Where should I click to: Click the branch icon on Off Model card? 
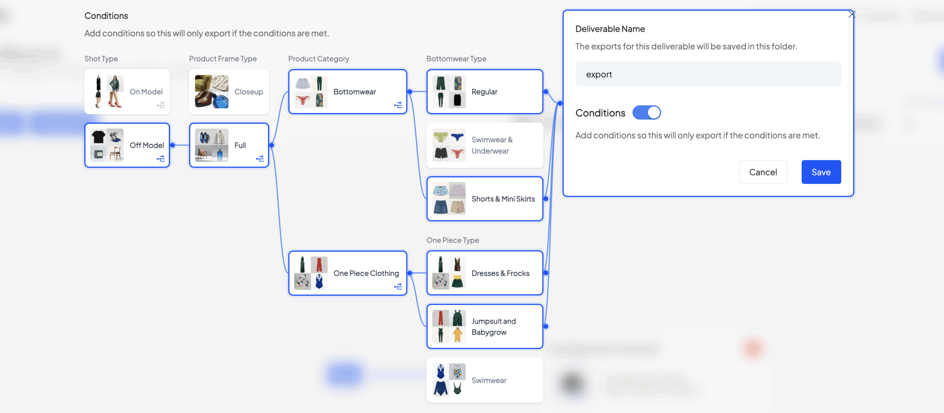[x=161, y=158]
